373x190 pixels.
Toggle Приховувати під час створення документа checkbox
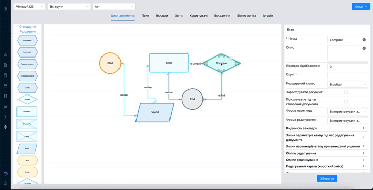click(346, 102)
